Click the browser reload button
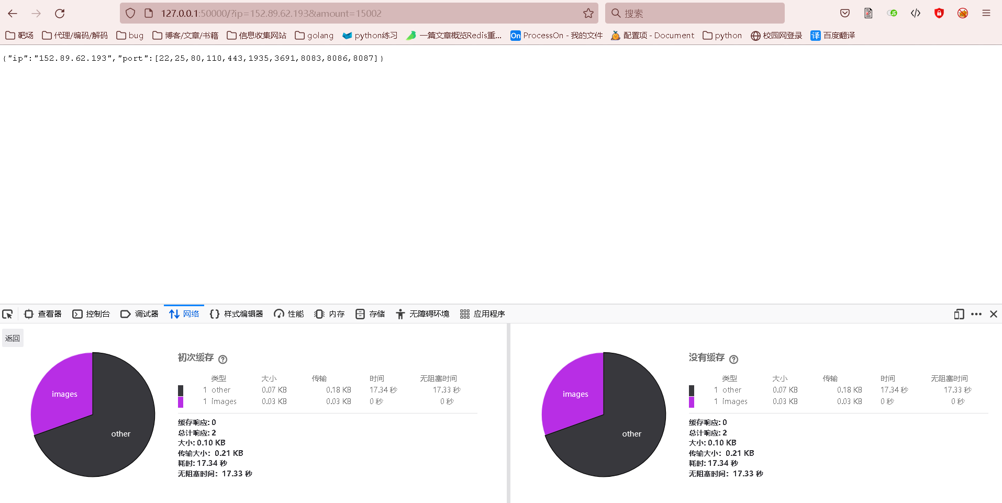The image size is (1002, 503). point(60,14)
